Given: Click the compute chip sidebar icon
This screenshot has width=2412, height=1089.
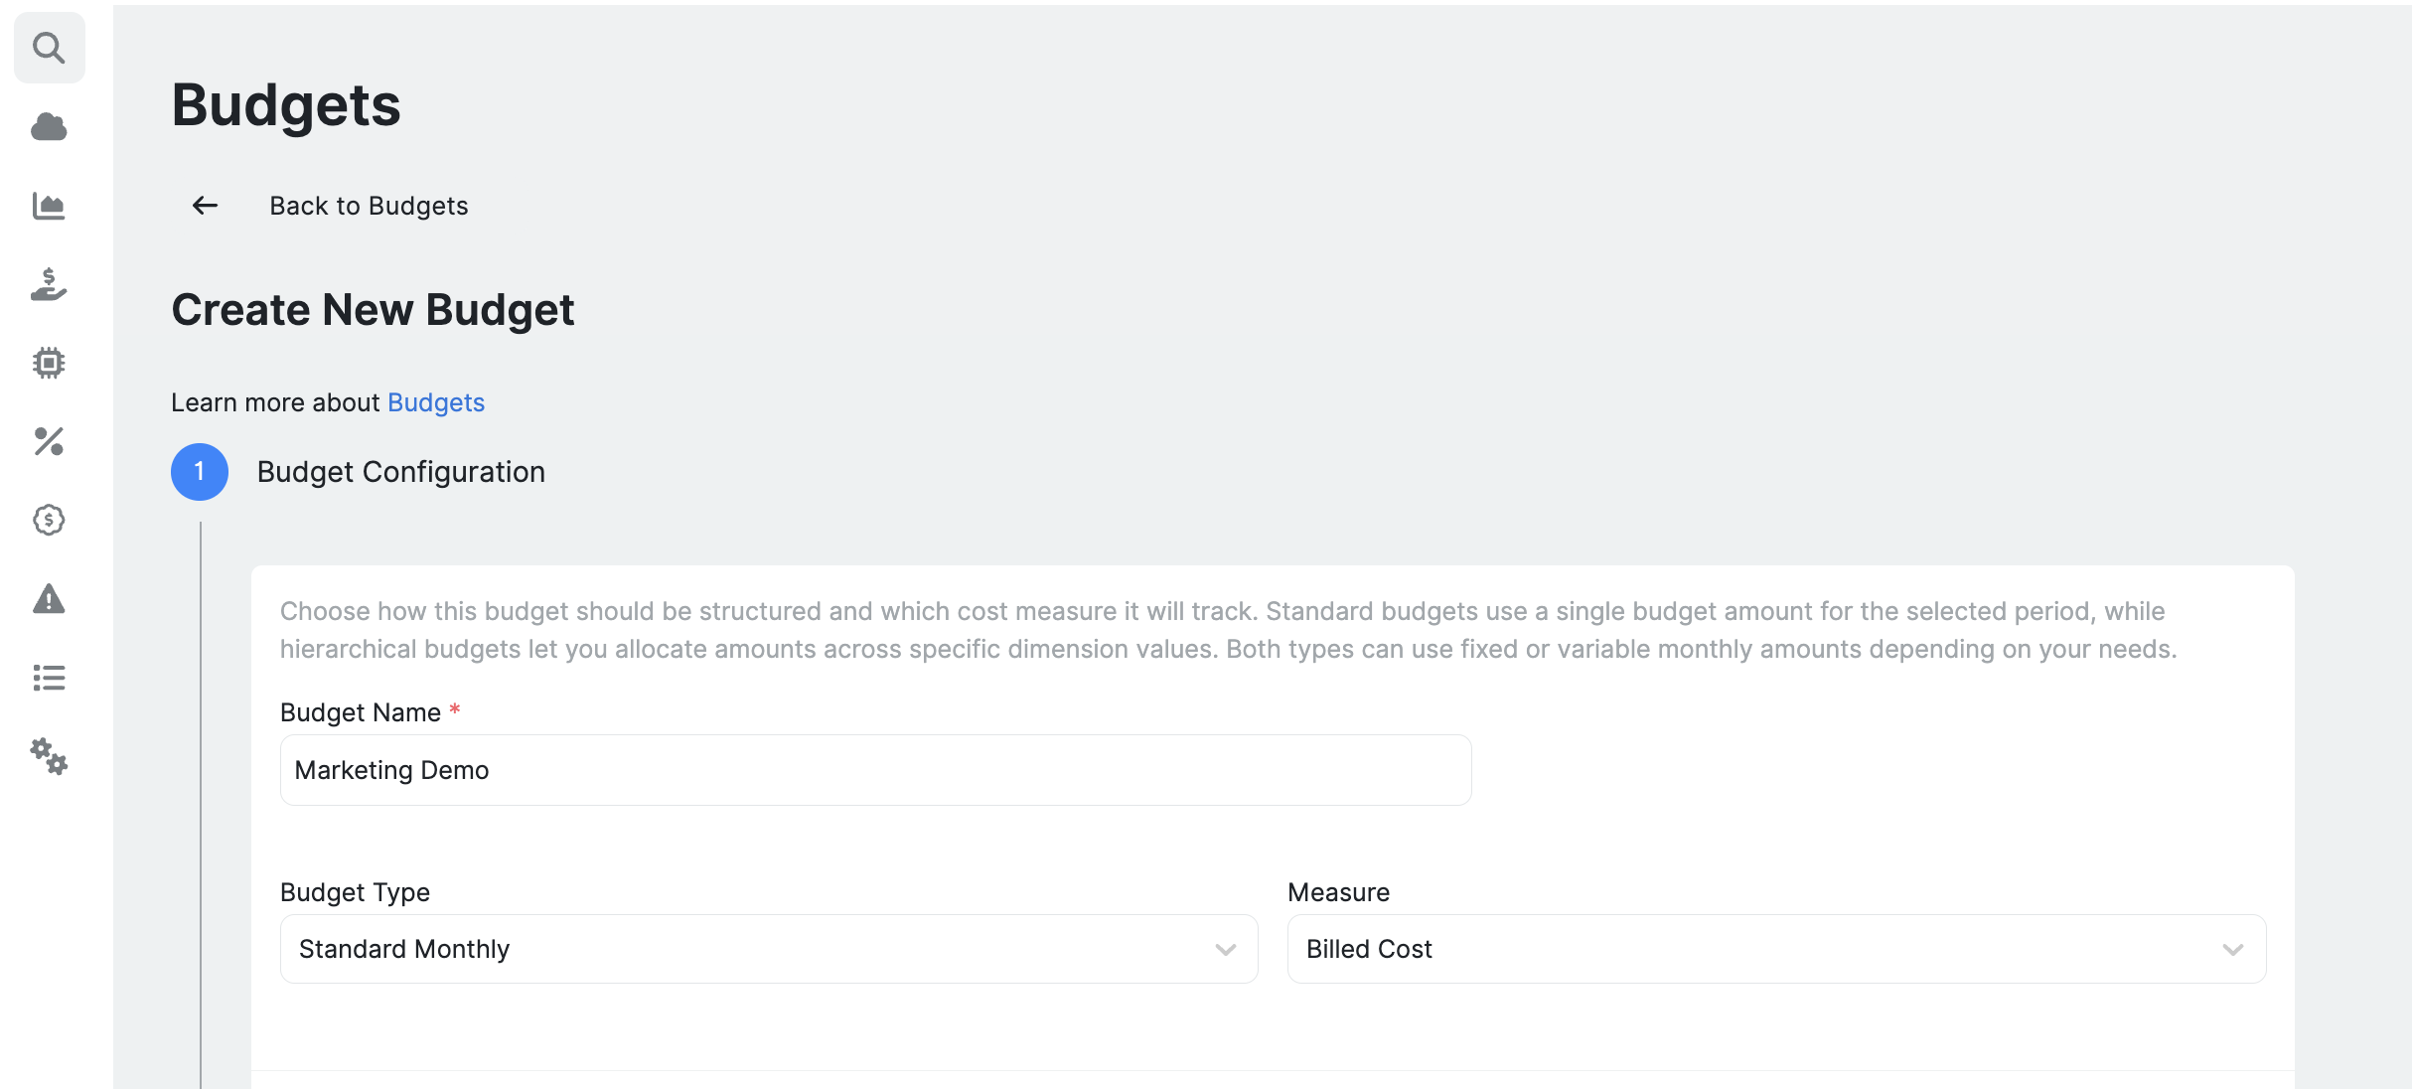Looking at the screenshot, I should tap(49, 363).
